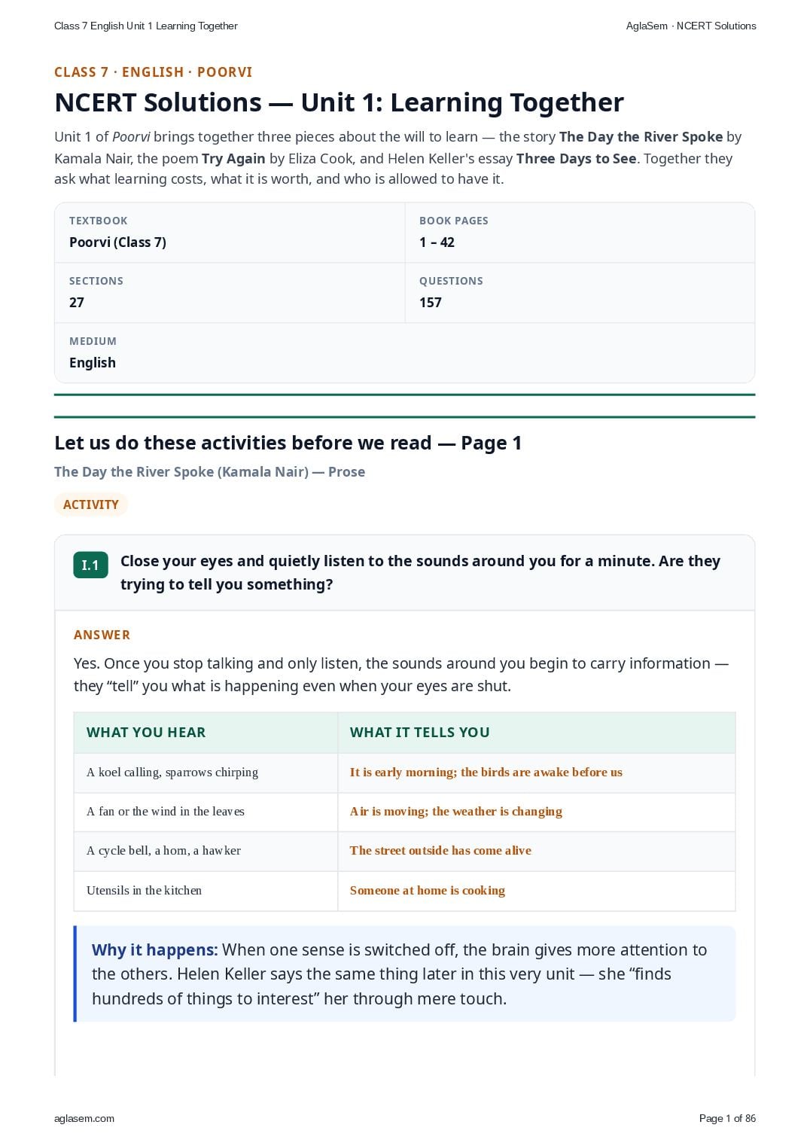Select the CLASS 7 · ENGLISH · POORVI breadcrumb

154,72
